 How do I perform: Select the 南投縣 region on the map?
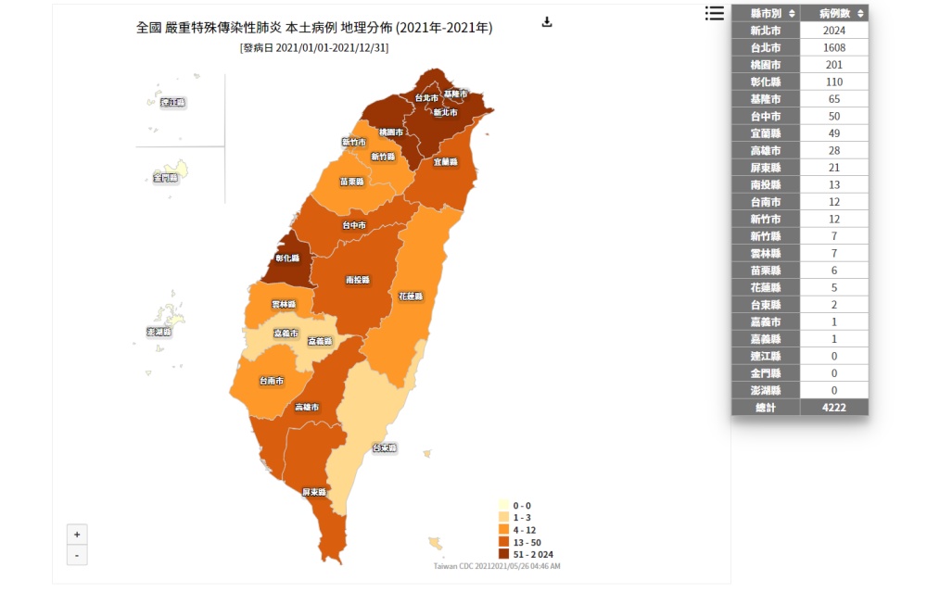[357, 279]
